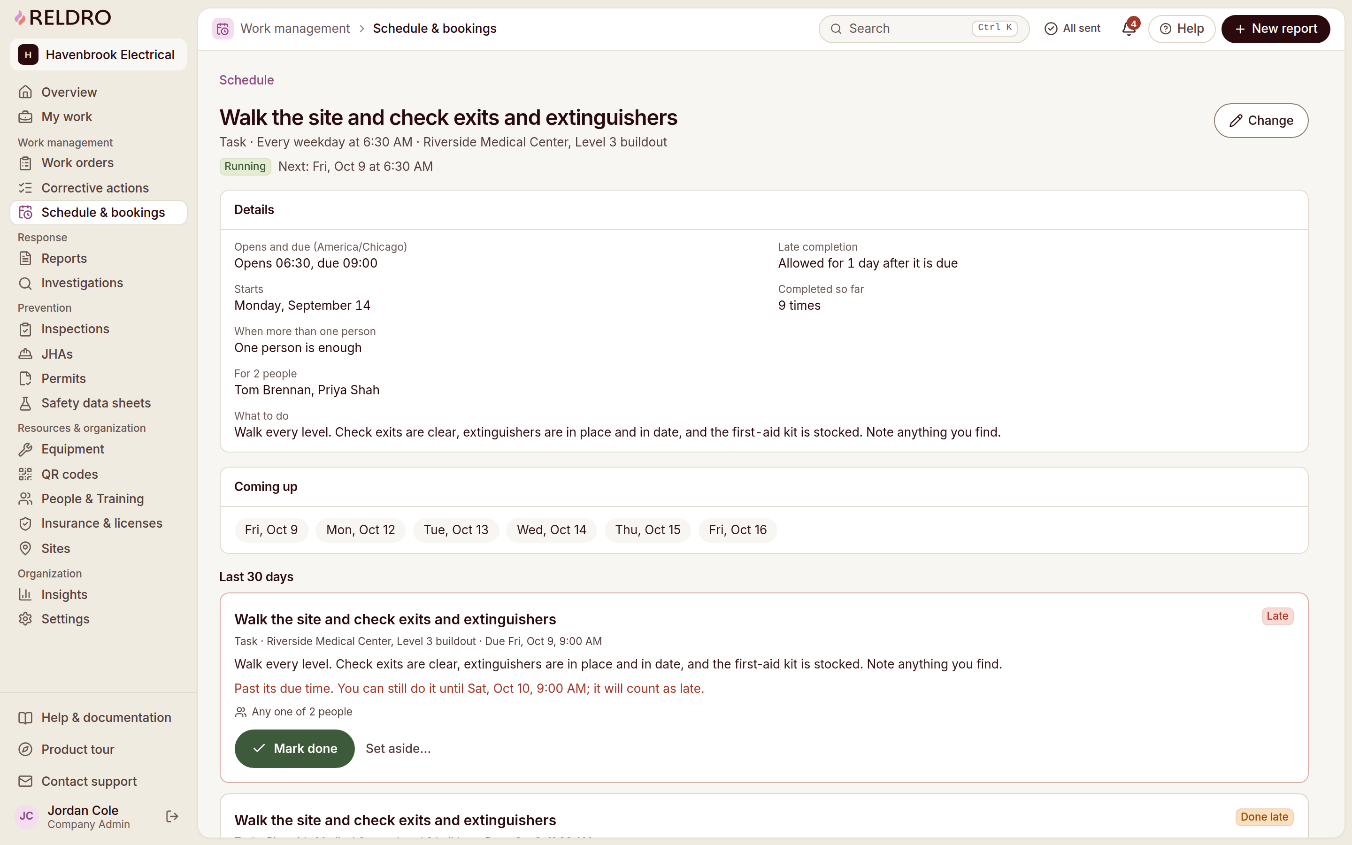Click the Search input field
This screenshot has width=1352, height=845.
point(923,29)
